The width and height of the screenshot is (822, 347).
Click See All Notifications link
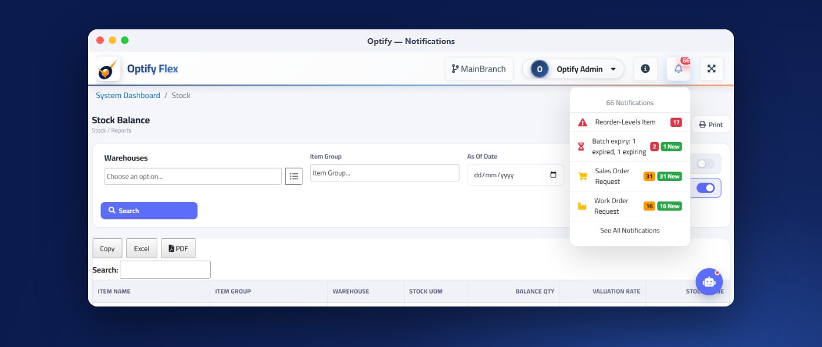[x=630, y=231]
